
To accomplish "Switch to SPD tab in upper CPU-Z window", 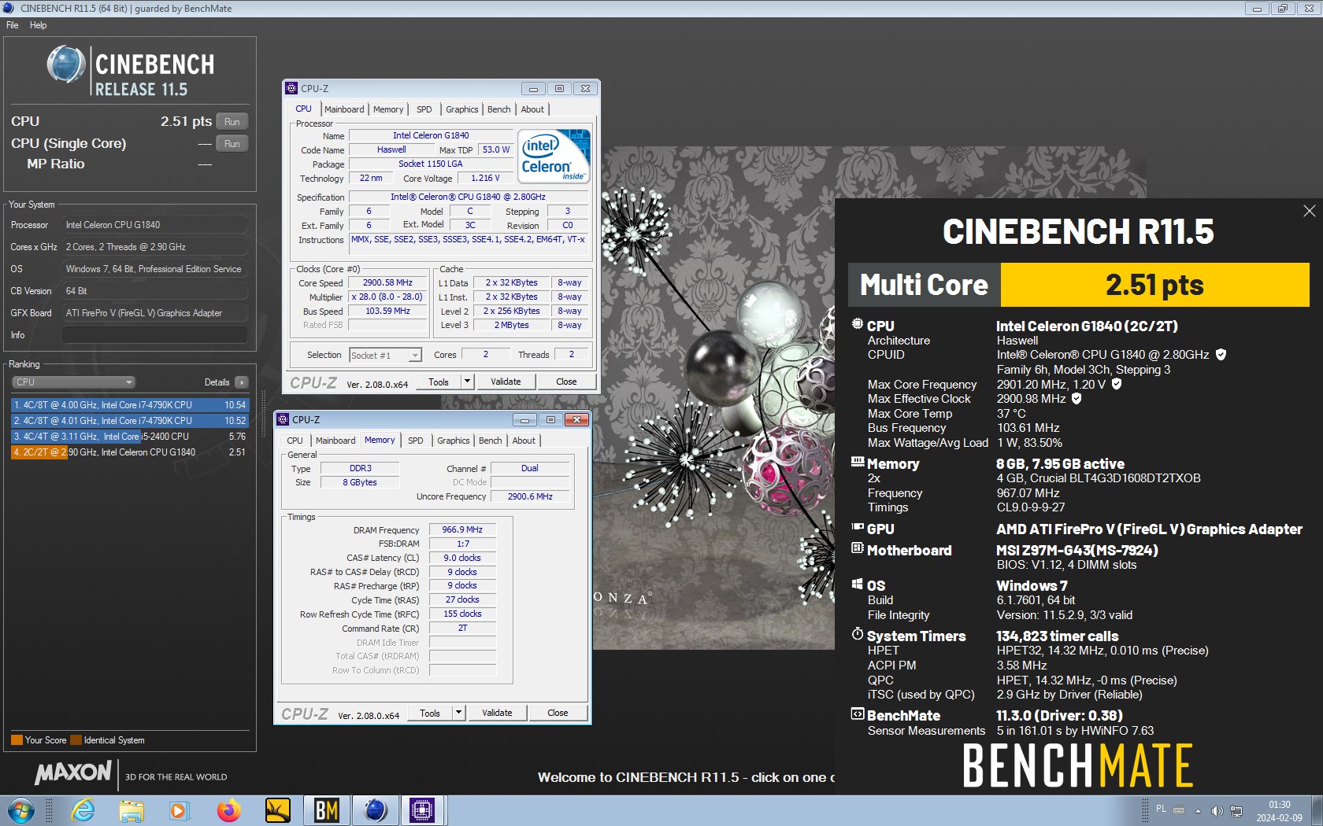I will [x=424, y=109].
